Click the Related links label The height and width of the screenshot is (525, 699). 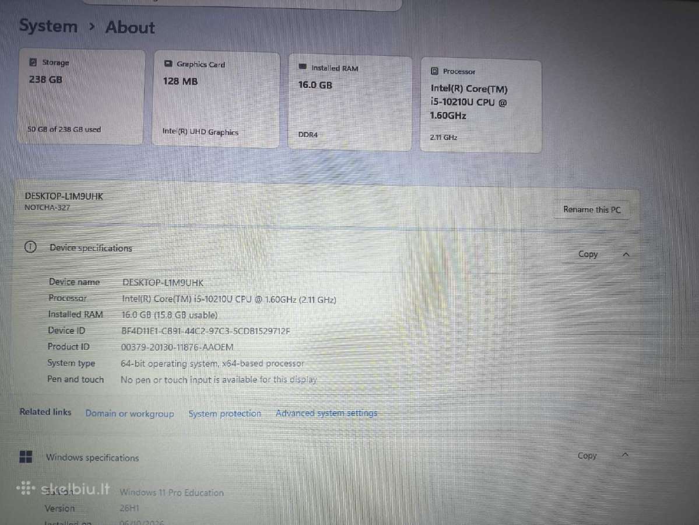tap(45, 412)
